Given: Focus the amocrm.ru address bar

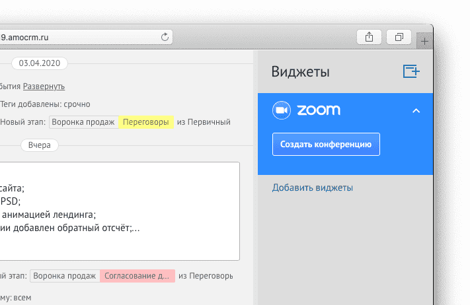Looking at the screenshot, I should click(x=79, y=38).
